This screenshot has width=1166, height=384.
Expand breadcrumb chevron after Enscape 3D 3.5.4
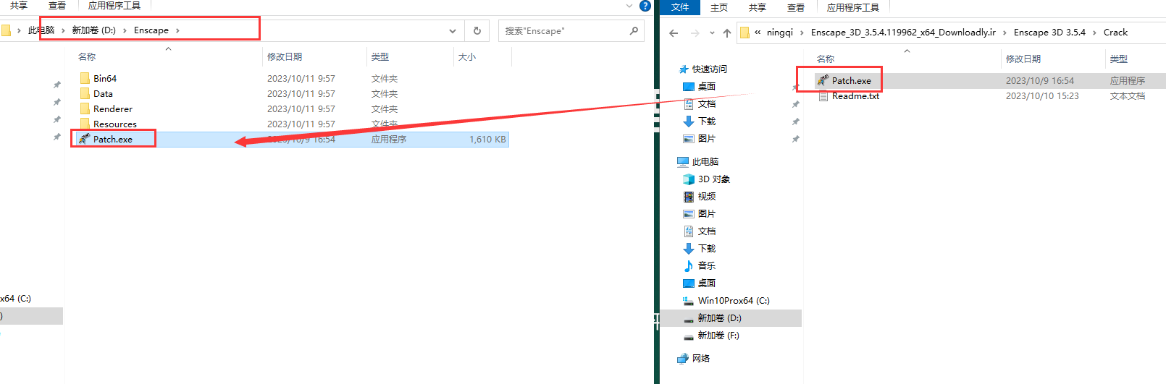pyautogui.click(x=1094, y=33)
